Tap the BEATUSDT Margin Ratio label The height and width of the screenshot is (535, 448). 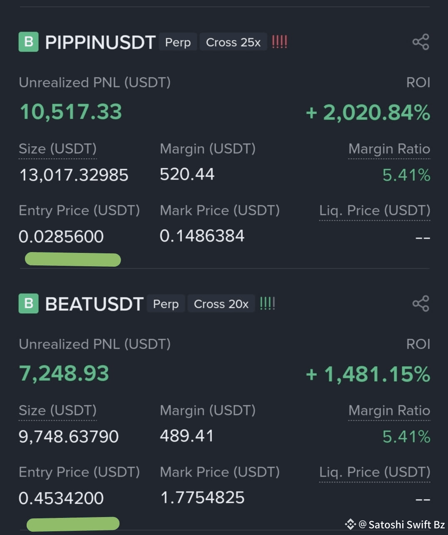(389, 411)
